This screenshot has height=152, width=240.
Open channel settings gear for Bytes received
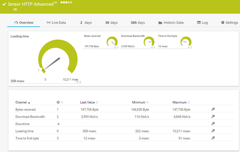pyautogui.click(x=213, y=109)
